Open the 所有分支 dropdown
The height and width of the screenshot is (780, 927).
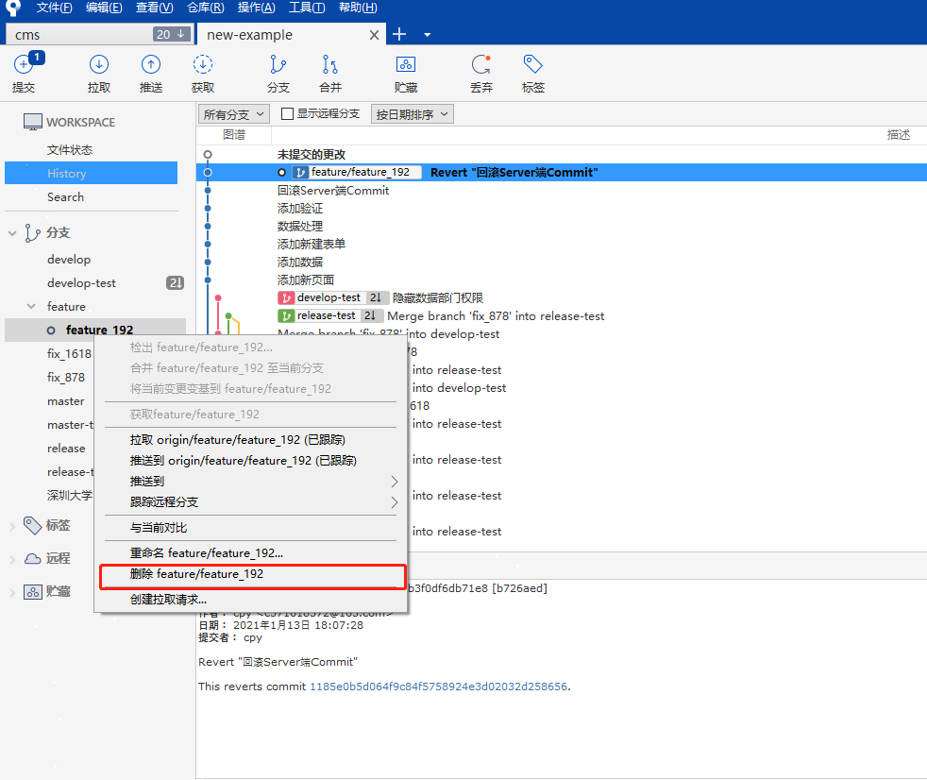pyautogui.click(x=234, y=114)
